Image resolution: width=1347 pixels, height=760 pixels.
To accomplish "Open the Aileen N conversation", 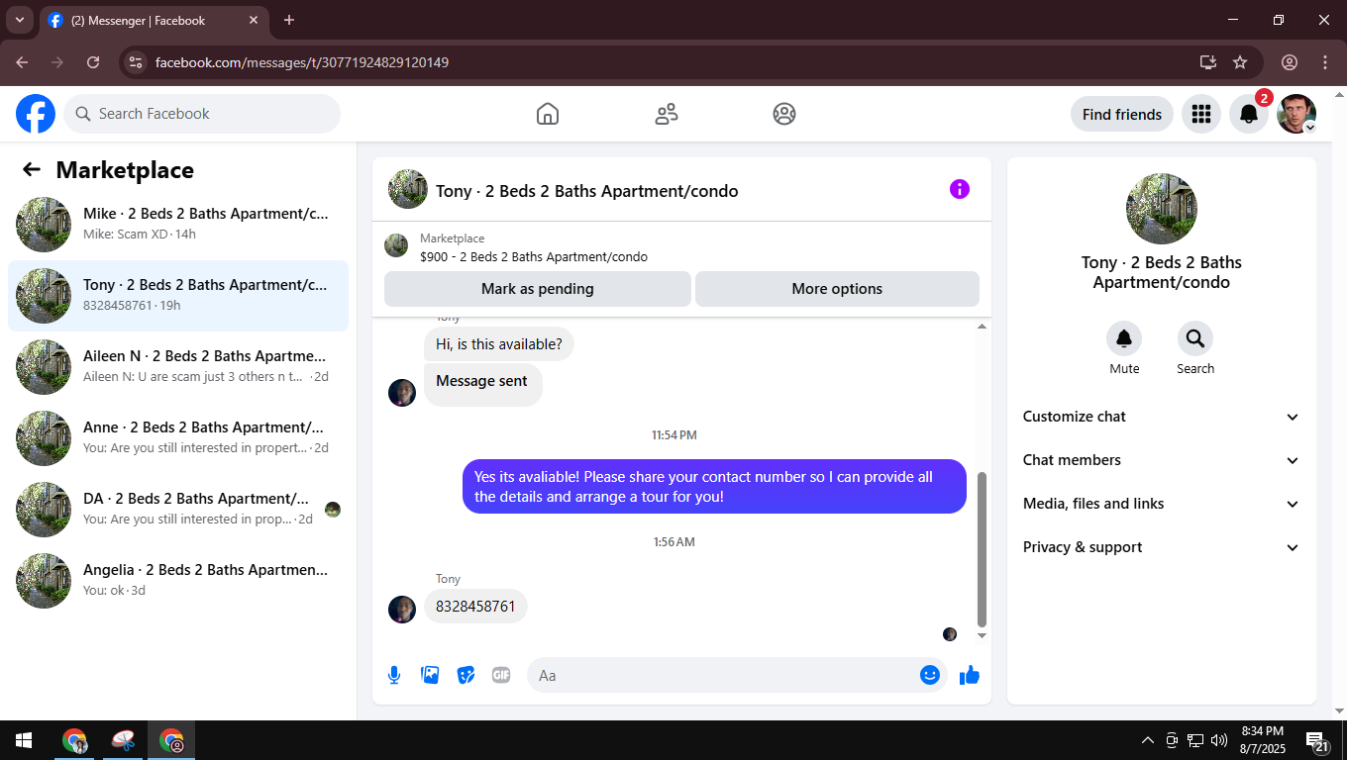I will point(178,367).
